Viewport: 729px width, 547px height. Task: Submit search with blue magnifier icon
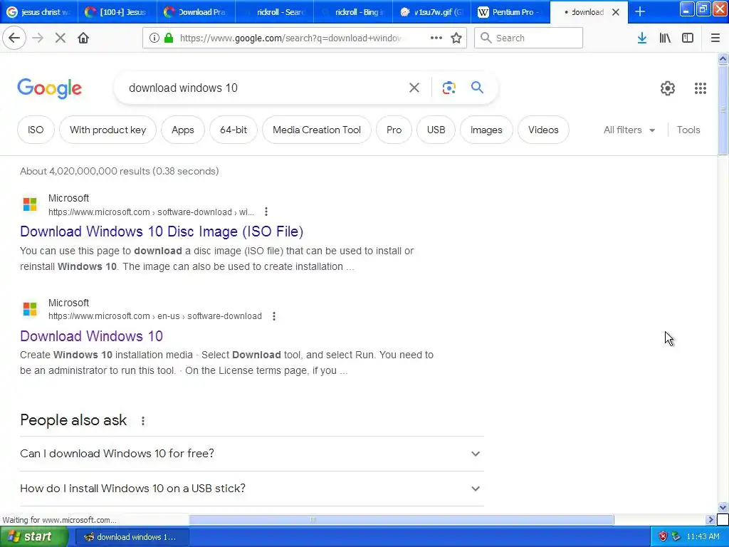click(x=477, y=88)
